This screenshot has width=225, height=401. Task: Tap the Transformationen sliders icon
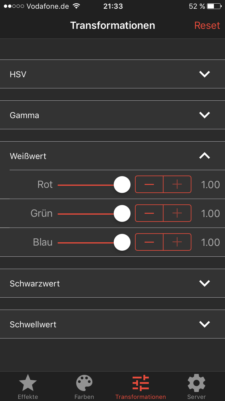click(141, 383)
